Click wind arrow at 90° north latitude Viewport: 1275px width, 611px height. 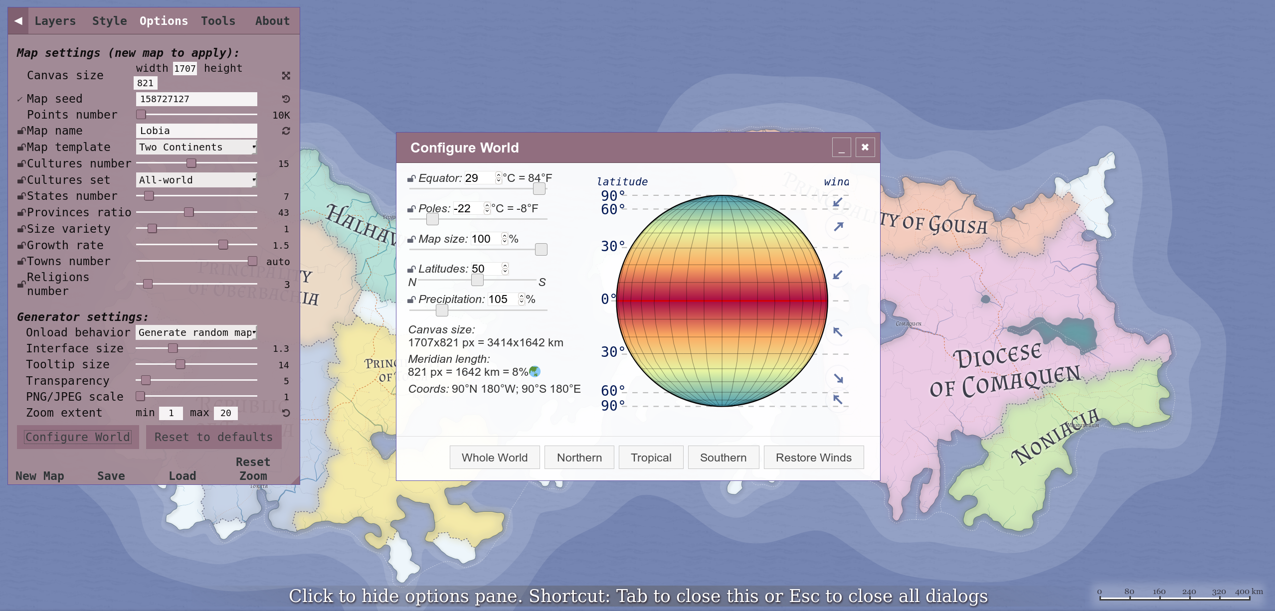click(838, 202)
